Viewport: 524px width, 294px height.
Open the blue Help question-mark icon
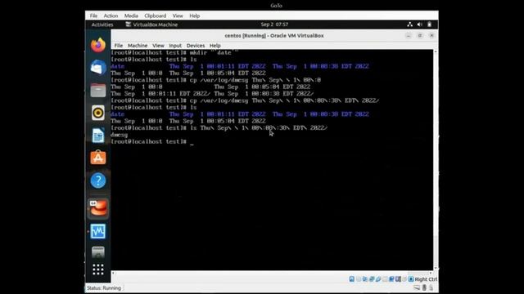point(98,180)
